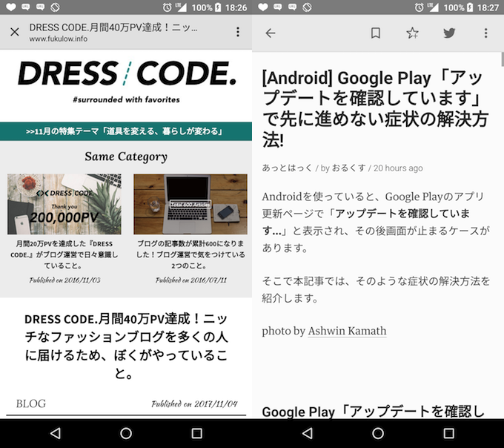Tap Android recents button on right screen
The height and width of the screenshot is (448, 504).
pos(448,433)
